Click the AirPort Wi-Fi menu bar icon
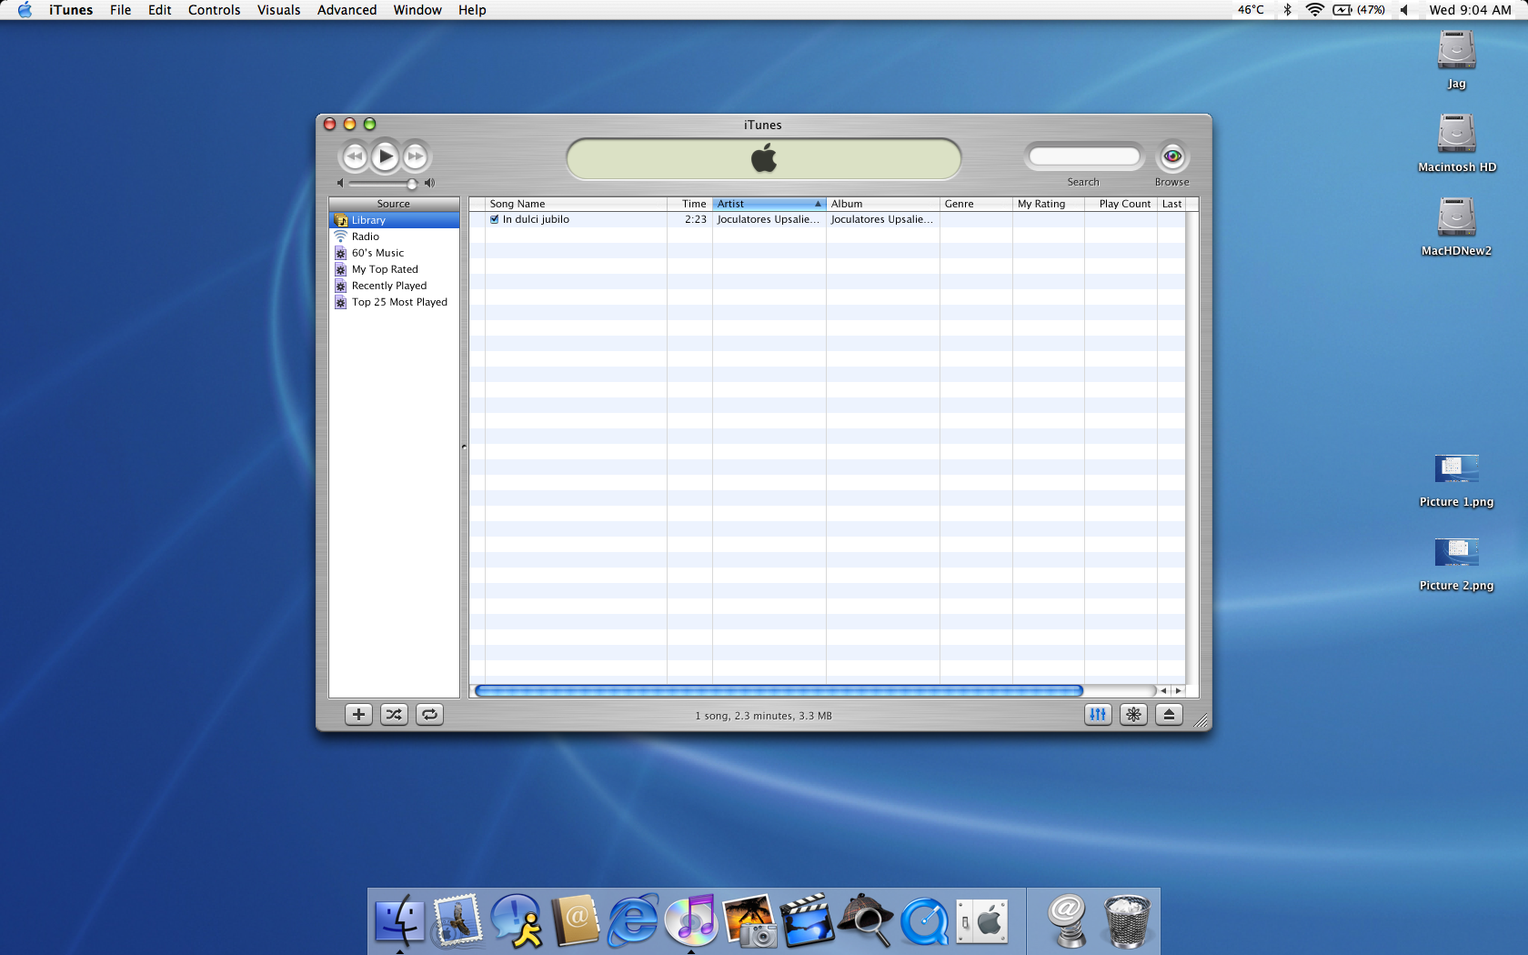1528x955 pixels. pyautogui.click(x=1314, y=10)
